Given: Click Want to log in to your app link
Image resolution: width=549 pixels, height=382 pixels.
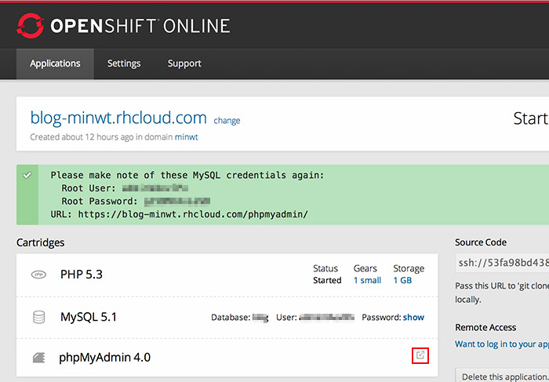Looking at the screenshot, I should point(502,344).
